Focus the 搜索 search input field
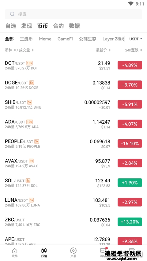Screen dimensions: 147x261 click(73, 14)
